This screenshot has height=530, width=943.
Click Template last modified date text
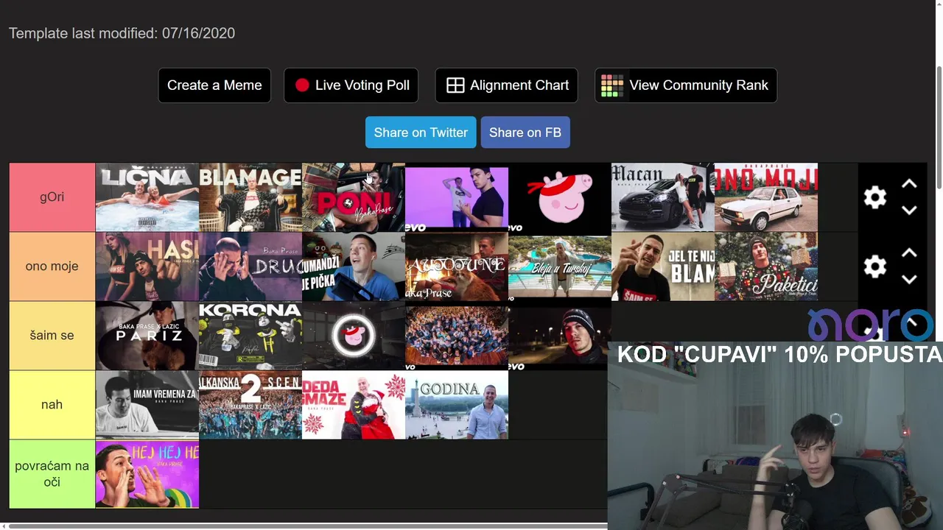pos(122,33)
